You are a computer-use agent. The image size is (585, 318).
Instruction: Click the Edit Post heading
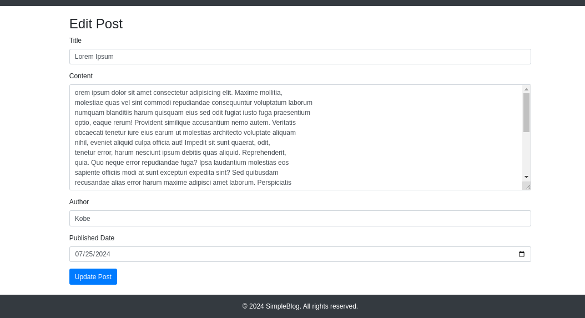coord(96,24)
